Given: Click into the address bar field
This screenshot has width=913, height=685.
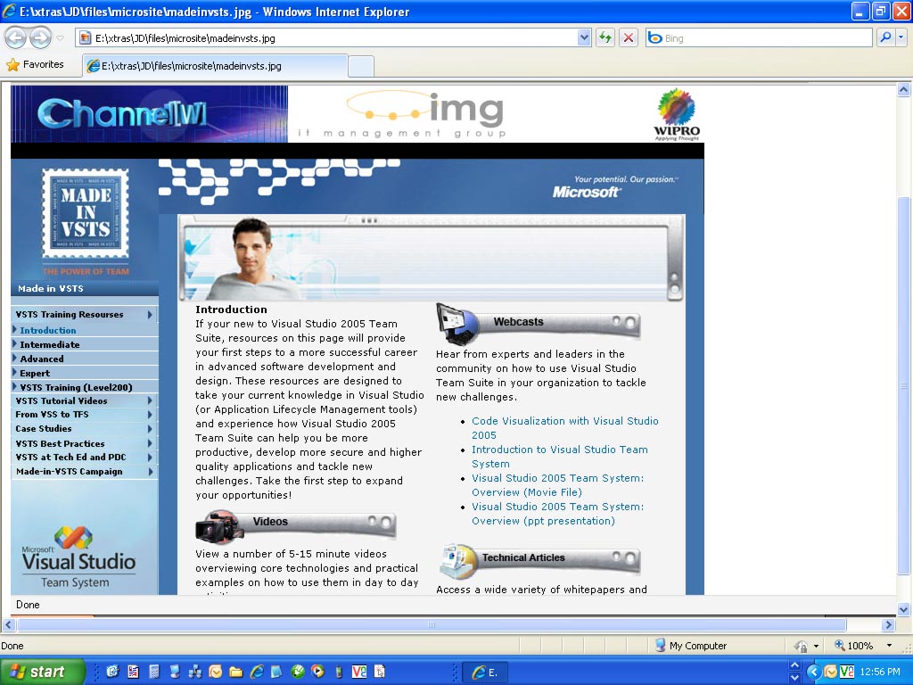Looking at the screenshot, I should point(334,37).
